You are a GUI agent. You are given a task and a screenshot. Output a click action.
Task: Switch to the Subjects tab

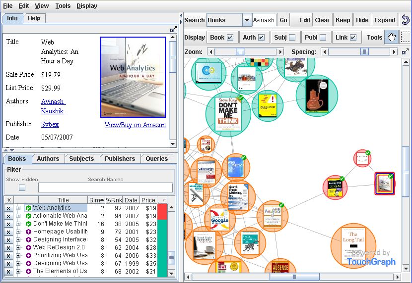click(x=81, y=159)
